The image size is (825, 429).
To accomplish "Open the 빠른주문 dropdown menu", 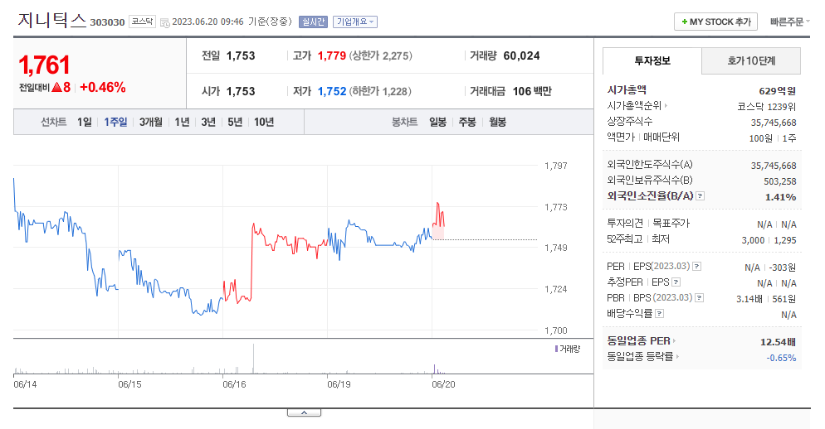I will point(789,22).
